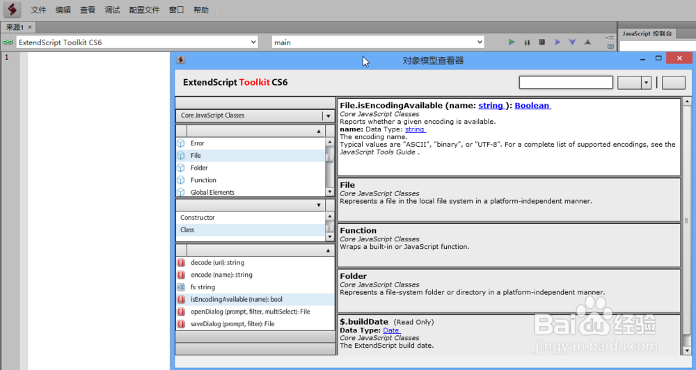Viewport: 696px width, 370px height.
Task: Select the File class in the list
Action: pos(251,156)
